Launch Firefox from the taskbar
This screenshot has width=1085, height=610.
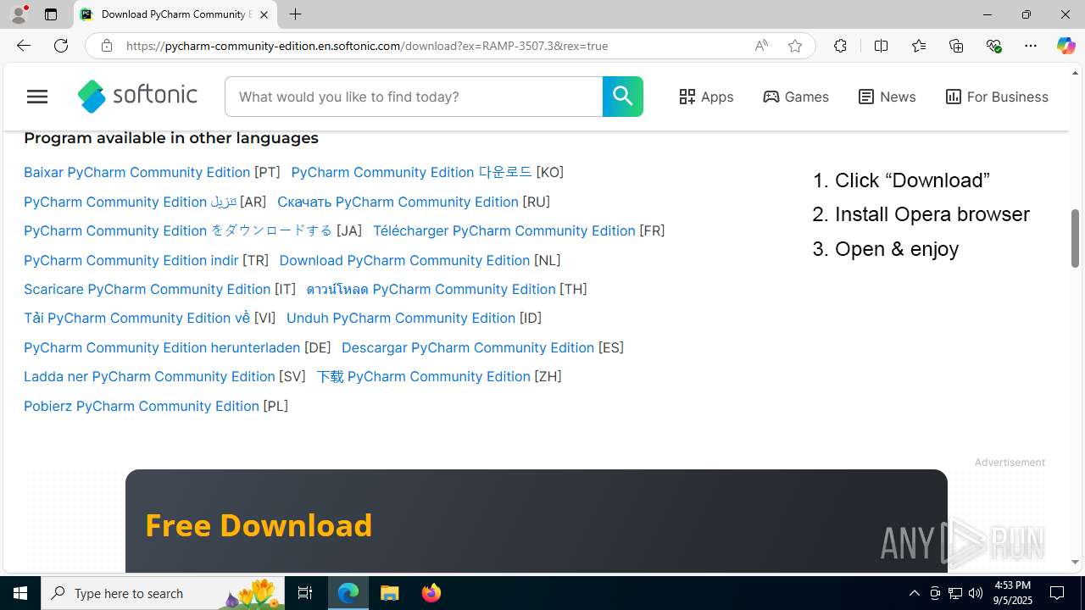tap(431, 593)
